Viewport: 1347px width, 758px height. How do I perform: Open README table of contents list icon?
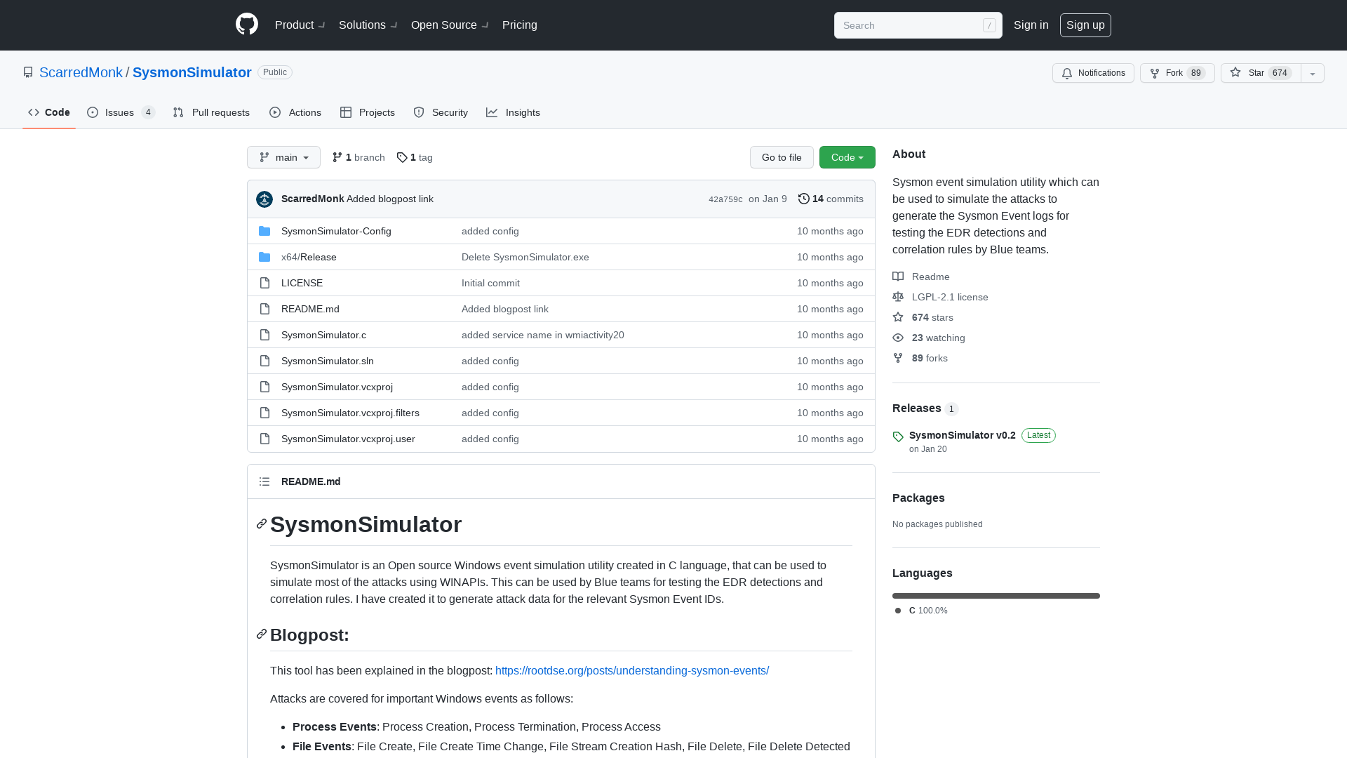pyautogui.click(x=264, y=481)
